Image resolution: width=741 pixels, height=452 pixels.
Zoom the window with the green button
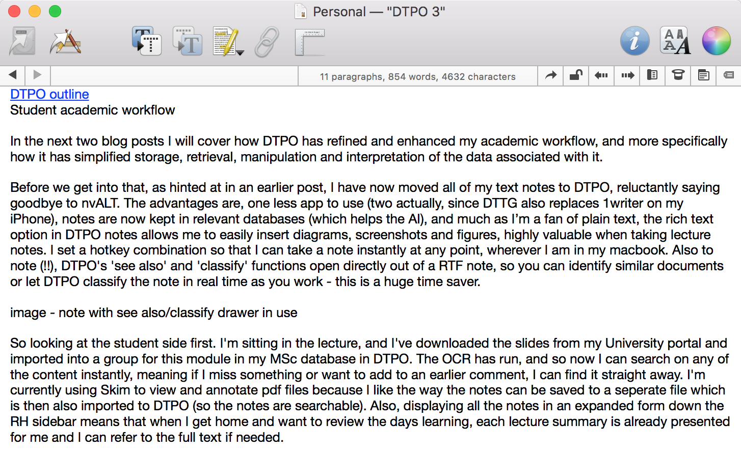pos(55,11)
